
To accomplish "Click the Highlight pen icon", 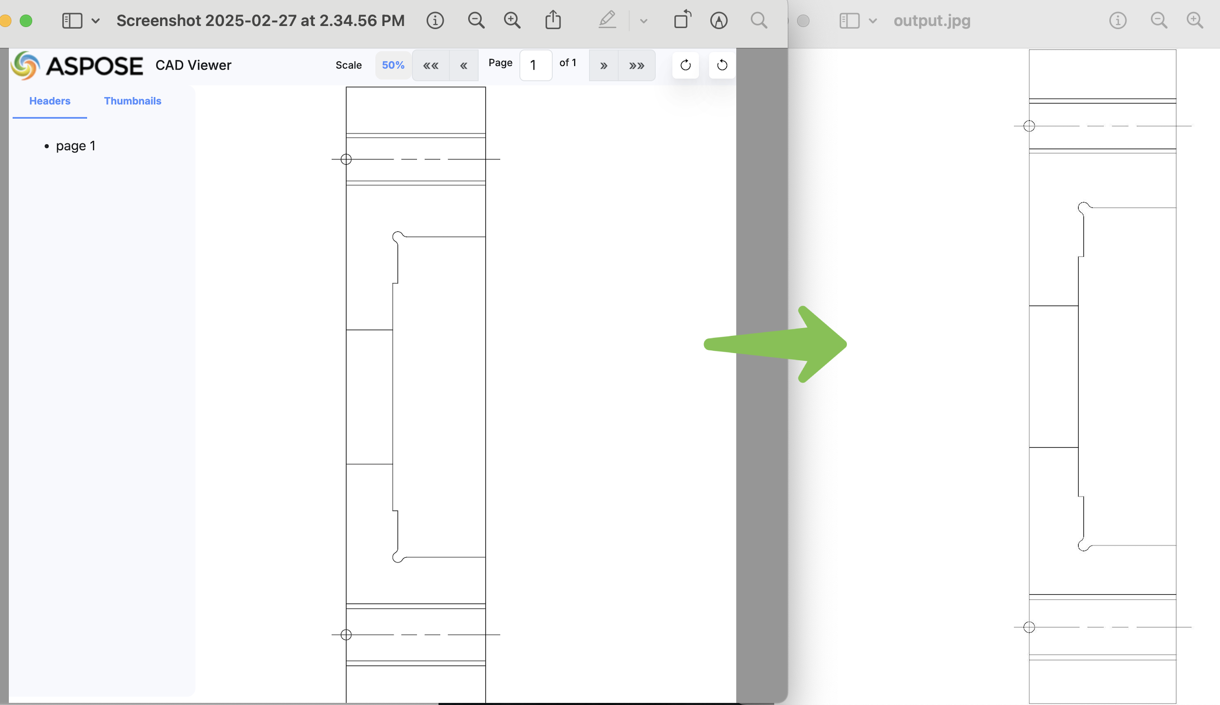I will pos(607,21).
